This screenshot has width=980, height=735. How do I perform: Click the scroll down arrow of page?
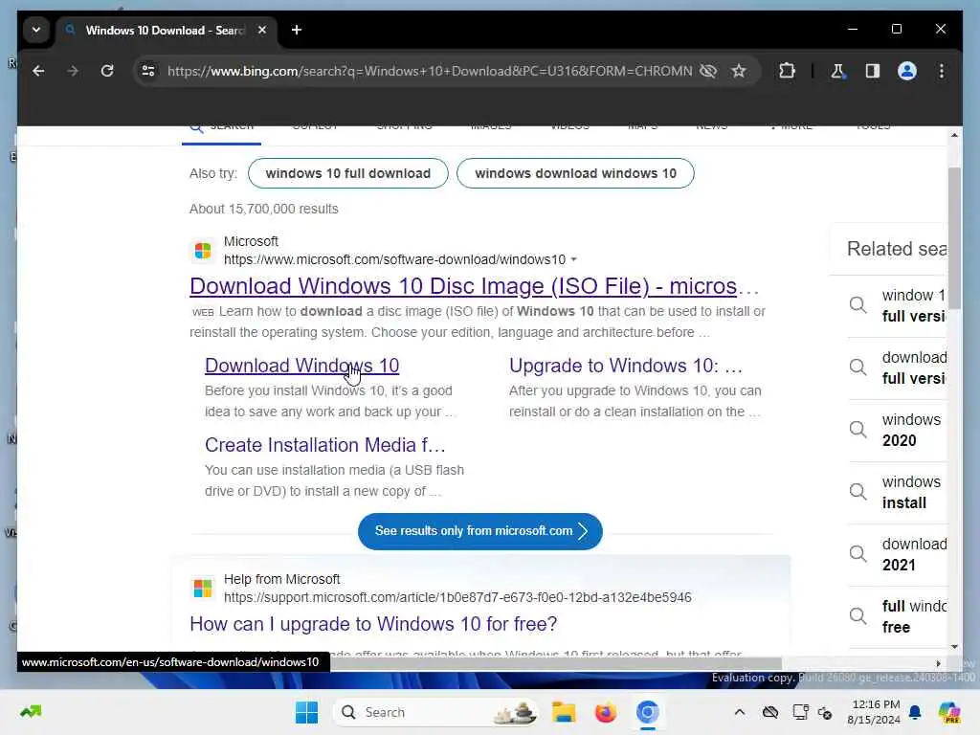954,646
